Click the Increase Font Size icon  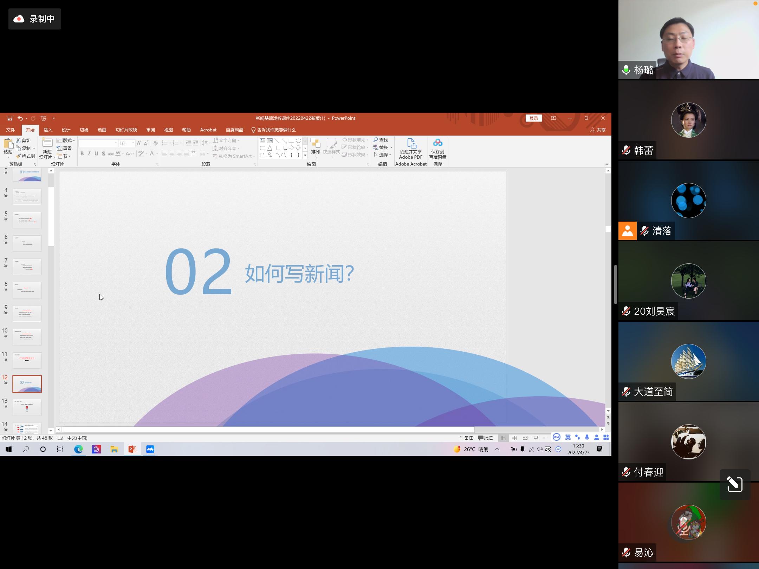point(139,143)
